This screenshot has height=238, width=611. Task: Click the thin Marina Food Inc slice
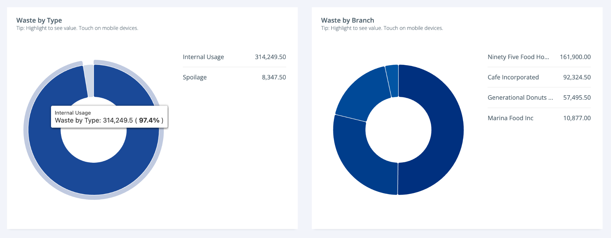click(x=392, y=80)
